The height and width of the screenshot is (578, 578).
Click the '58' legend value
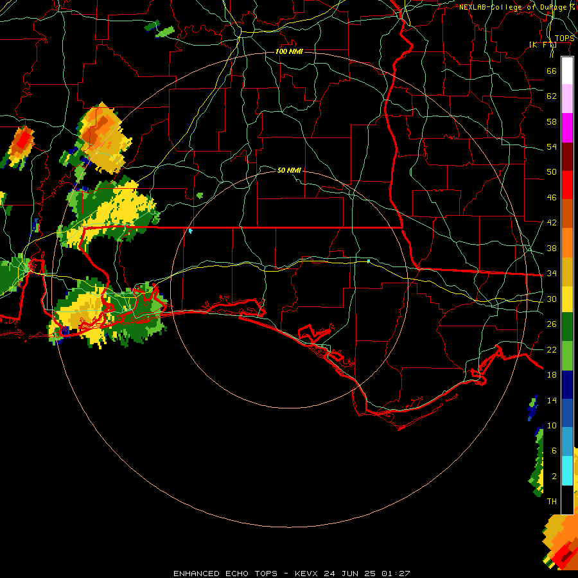pos(552,121)
